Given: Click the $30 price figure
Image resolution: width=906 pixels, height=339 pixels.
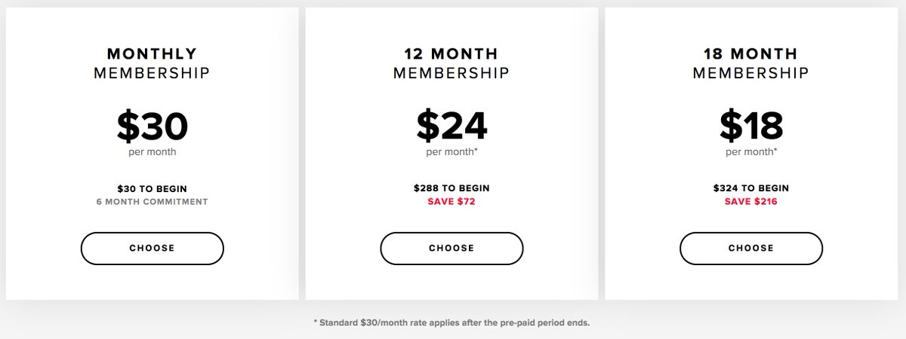Looking at the screenshot, I should click(x=152, y=125).
